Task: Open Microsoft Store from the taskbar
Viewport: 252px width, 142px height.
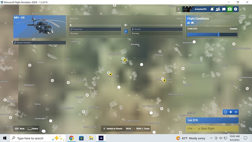Action: point(81,138)
